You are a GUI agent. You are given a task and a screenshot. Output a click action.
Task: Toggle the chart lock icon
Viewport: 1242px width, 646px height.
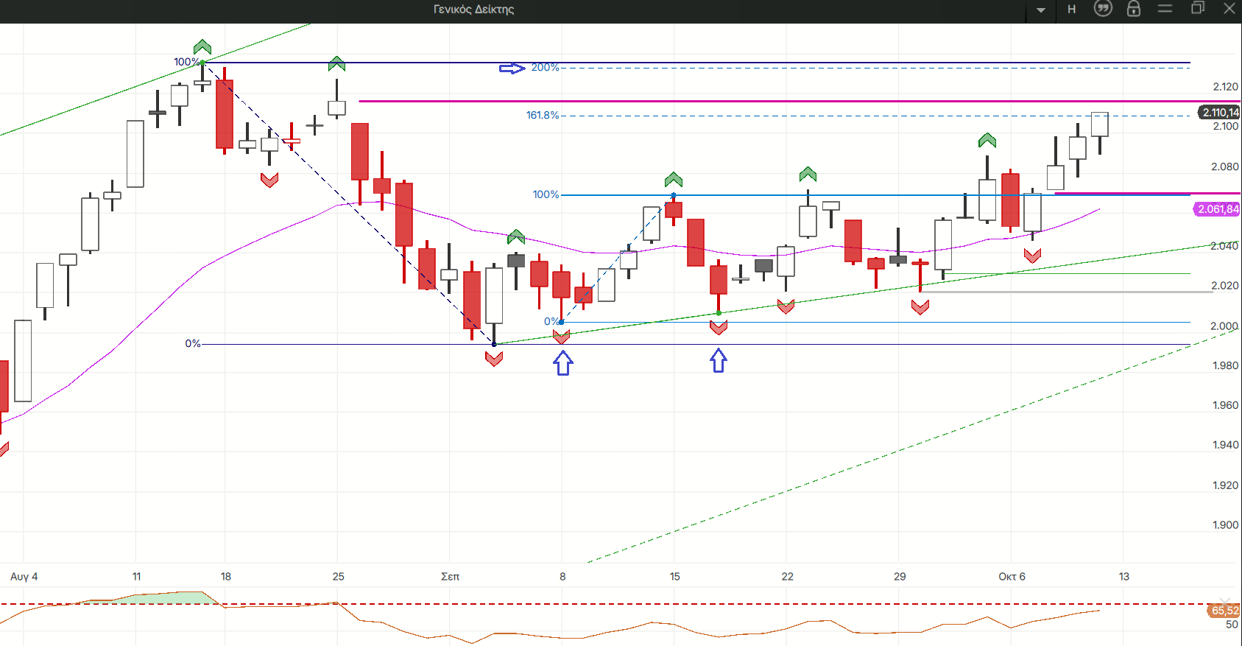click(x=1134, y=9)
